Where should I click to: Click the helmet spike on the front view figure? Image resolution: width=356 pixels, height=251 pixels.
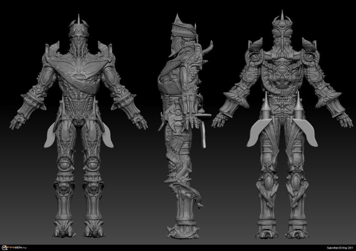pos(78,18)
